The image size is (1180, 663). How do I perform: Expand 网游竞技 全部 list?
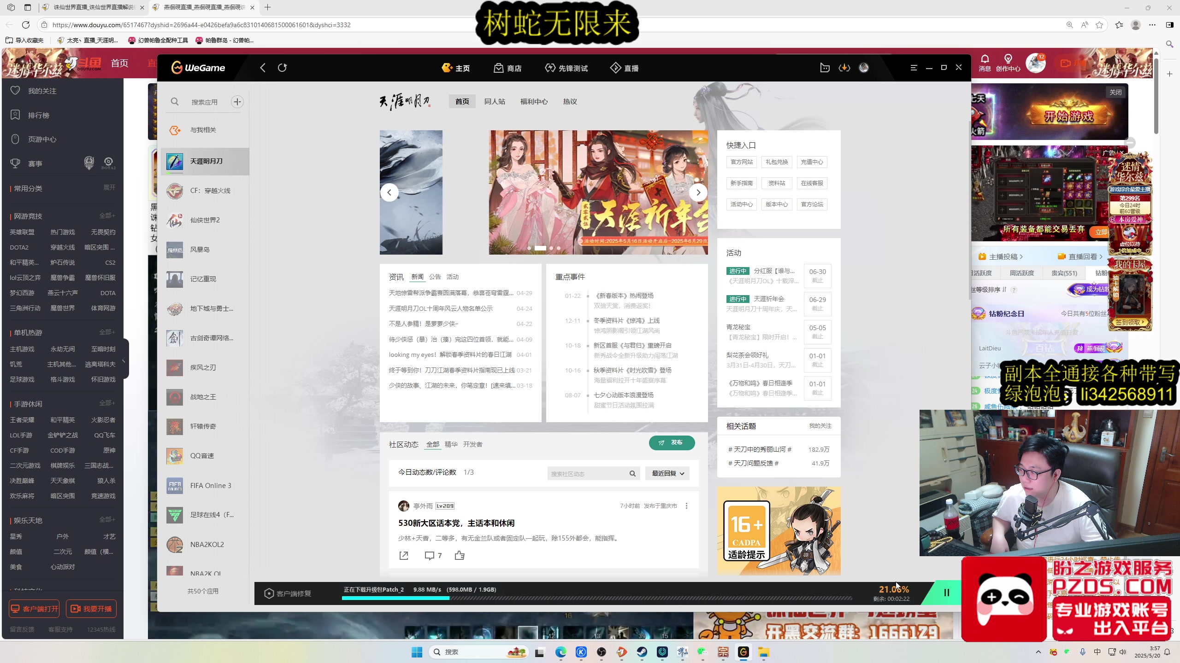(107, 215)
